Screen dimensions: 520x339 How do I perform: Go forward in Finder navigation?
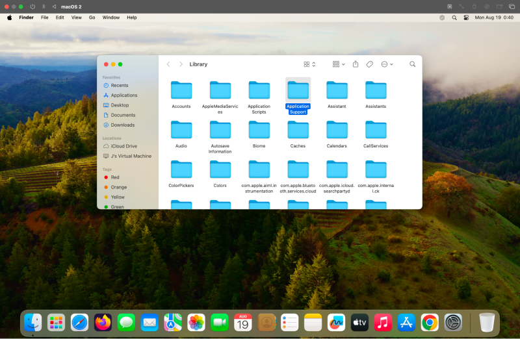pyautogui.click(x=181, y=64)
